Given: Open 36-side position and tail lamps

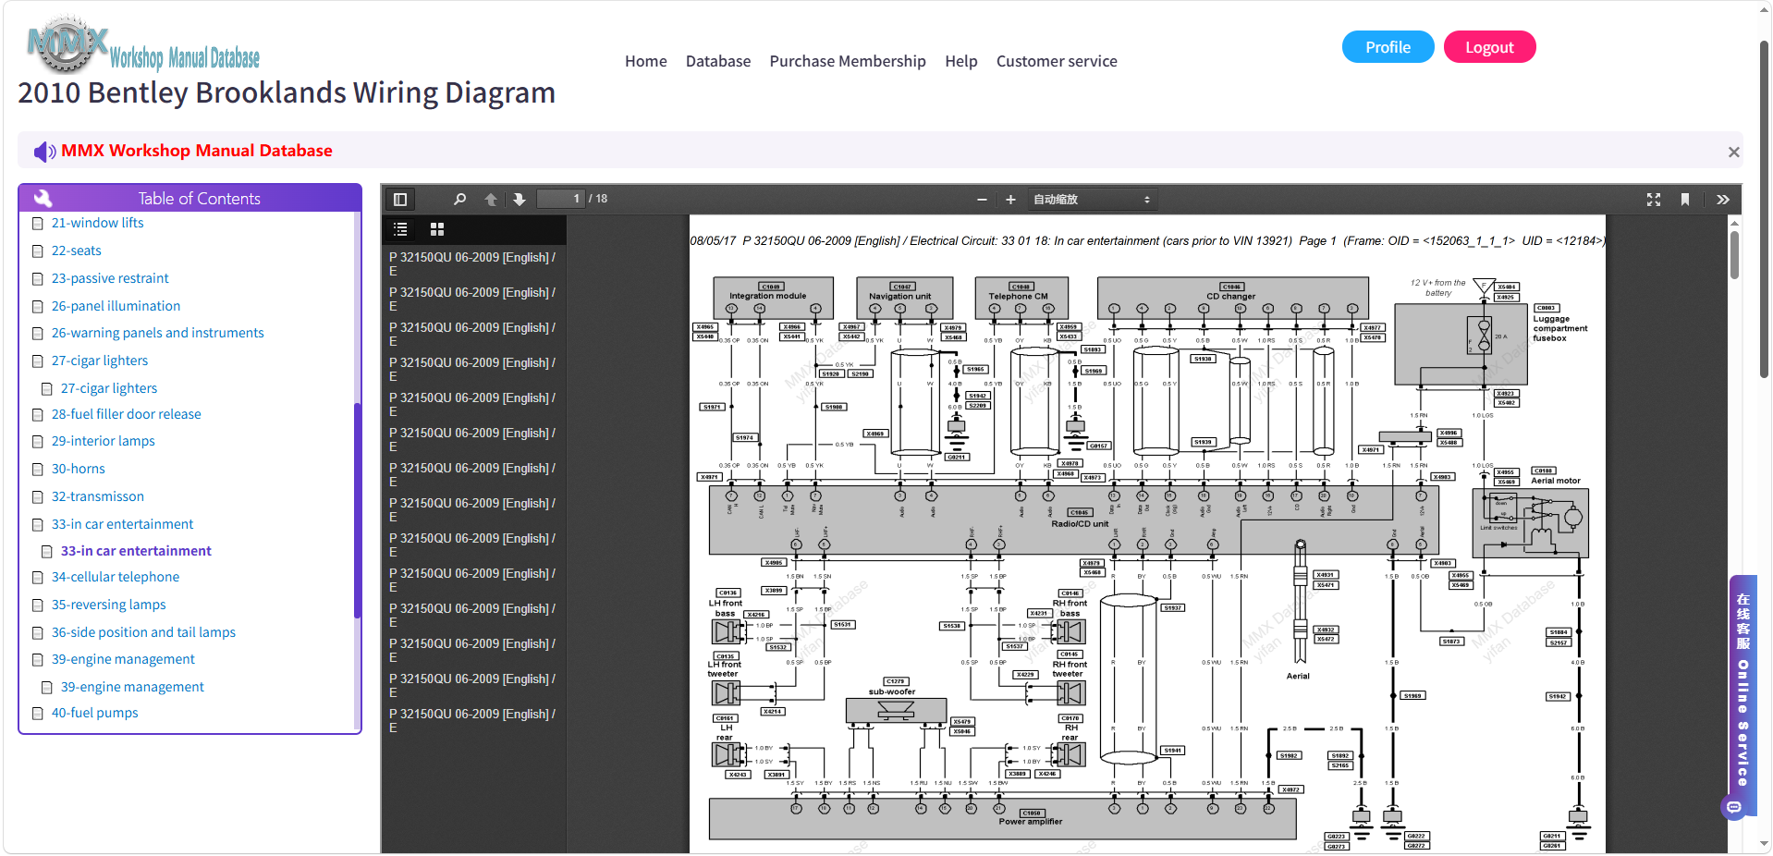Looking at the screenshot, I should coord(143,632).
